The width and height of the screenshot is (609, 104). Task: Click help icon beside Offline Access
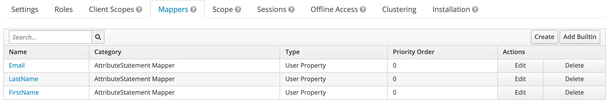(x=363, y=10)
